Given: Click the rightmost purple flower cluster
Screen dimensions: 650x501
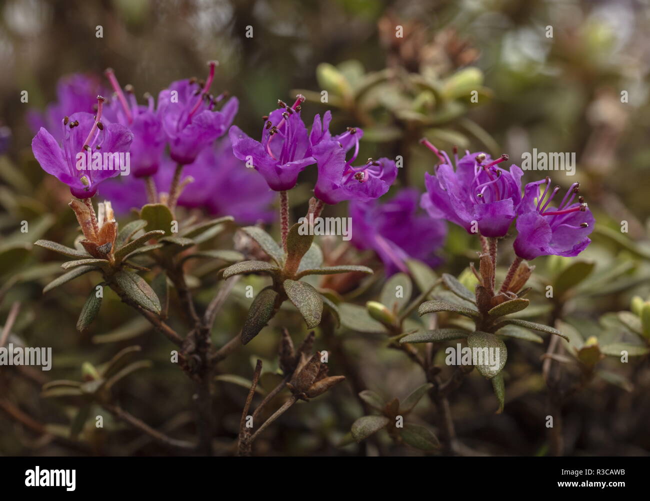Looking at the screenshot, I should tap(507, 201).
